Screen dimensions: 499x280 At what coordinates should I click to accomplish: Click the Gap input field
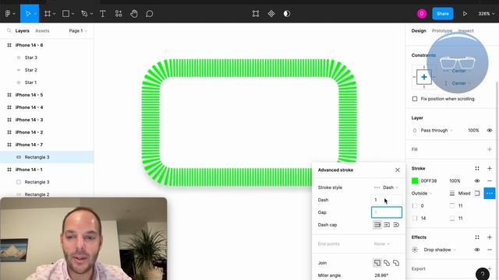point(387,212)
